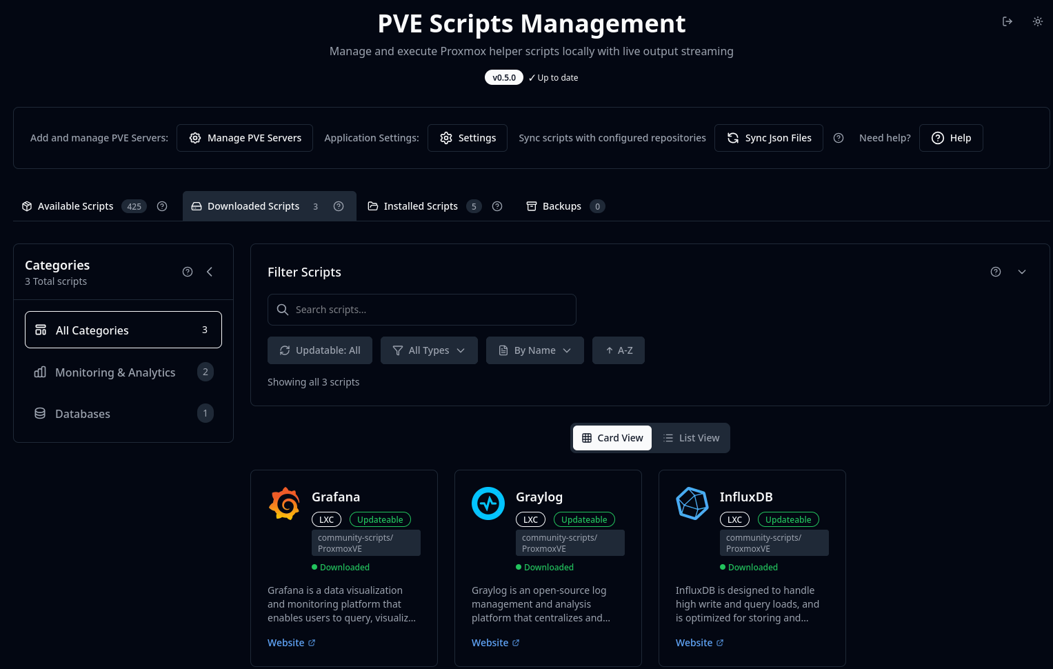Open help icon in Categories panel
Screen dimensions: 1053x669
coord(188,272)
